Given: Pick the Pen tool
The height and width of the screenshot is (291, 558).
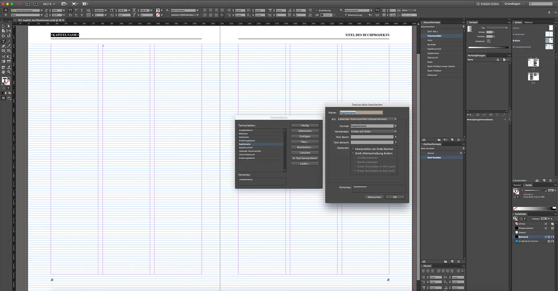Looking at the screenshot, I should point(3,46).
